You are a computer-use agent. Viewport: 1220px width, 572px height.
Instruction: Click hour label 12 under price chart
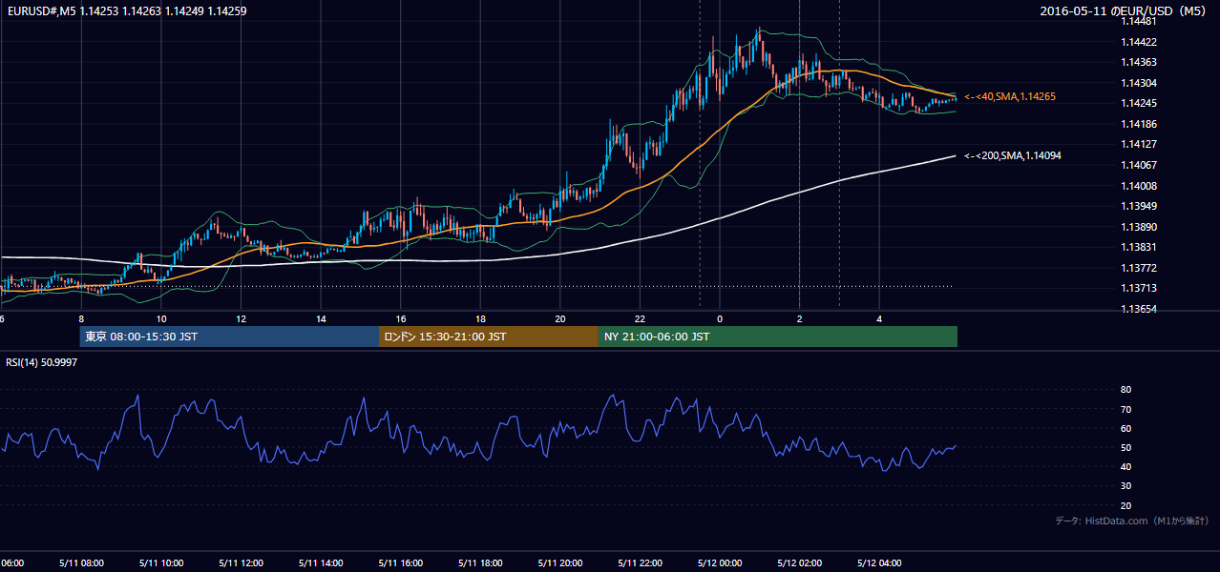coord(241,318)
